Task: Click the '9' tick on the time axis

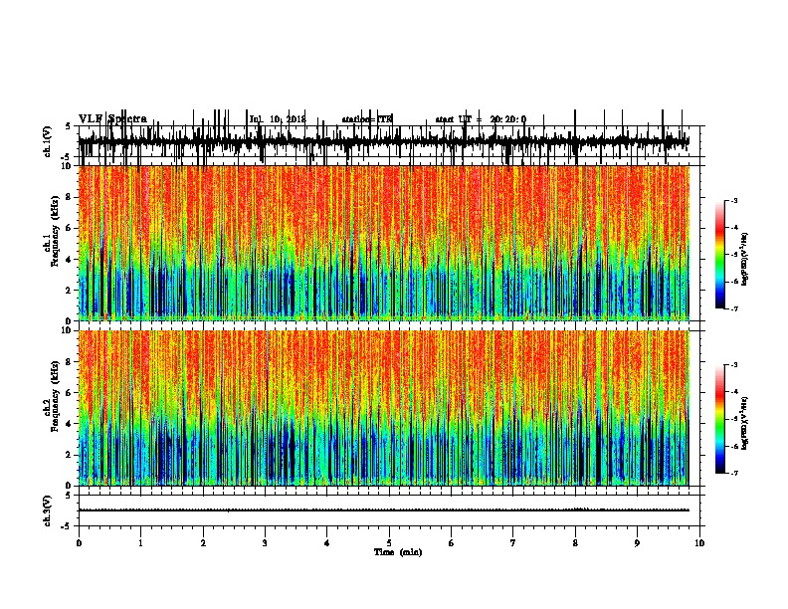Action: [x=637, y=543]
